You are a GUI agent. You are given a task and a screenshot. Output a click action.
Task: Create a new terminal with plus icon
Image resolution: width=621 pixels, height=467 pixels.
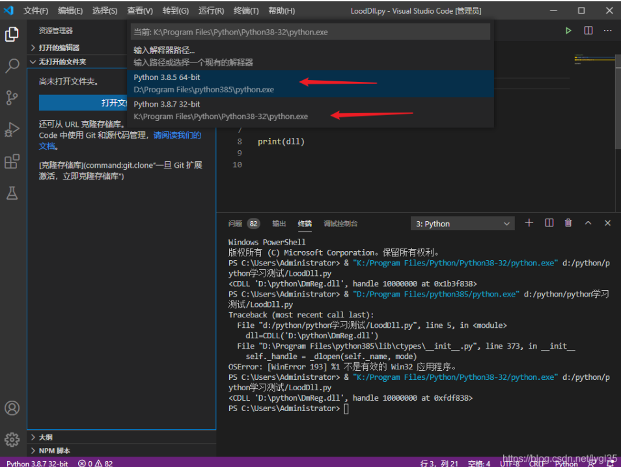click(529, 223)
